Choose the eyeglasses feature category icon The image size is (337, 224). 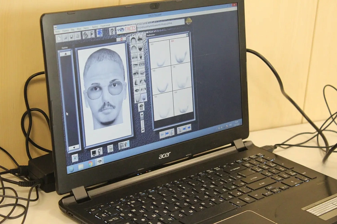coord(141,65)
